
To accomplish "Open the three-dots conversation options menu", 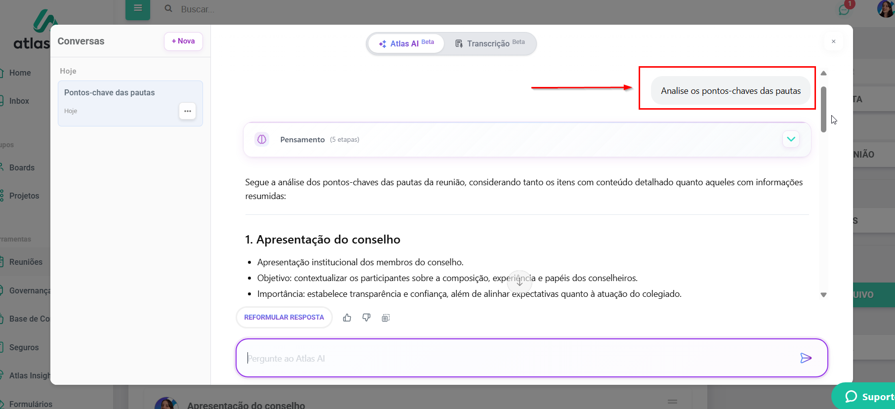I will (x=188, y=111).
